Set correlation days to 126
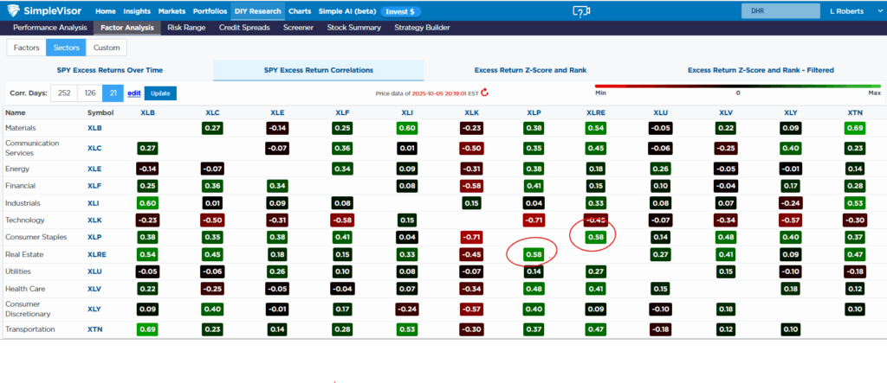 89,93
